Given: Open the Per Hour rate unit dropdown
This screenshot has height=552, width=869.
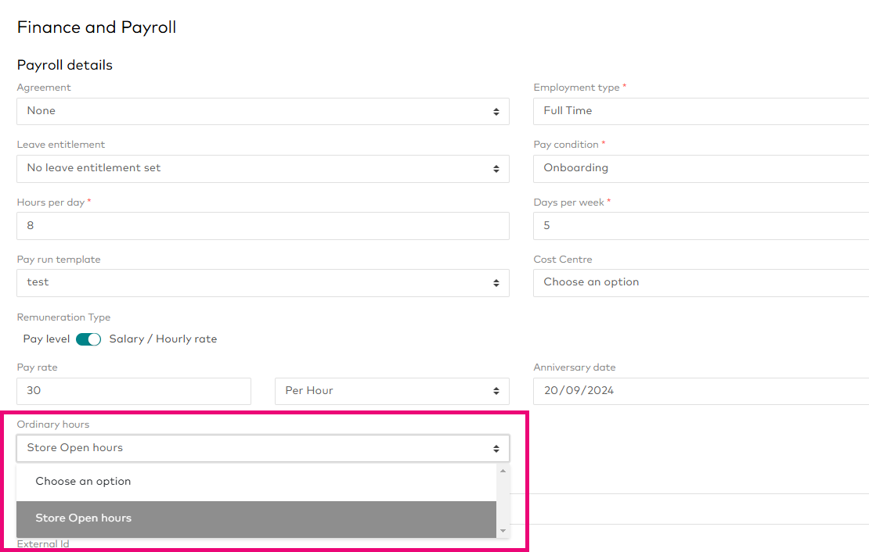Looking at the screenshot, I should (391, 391).
